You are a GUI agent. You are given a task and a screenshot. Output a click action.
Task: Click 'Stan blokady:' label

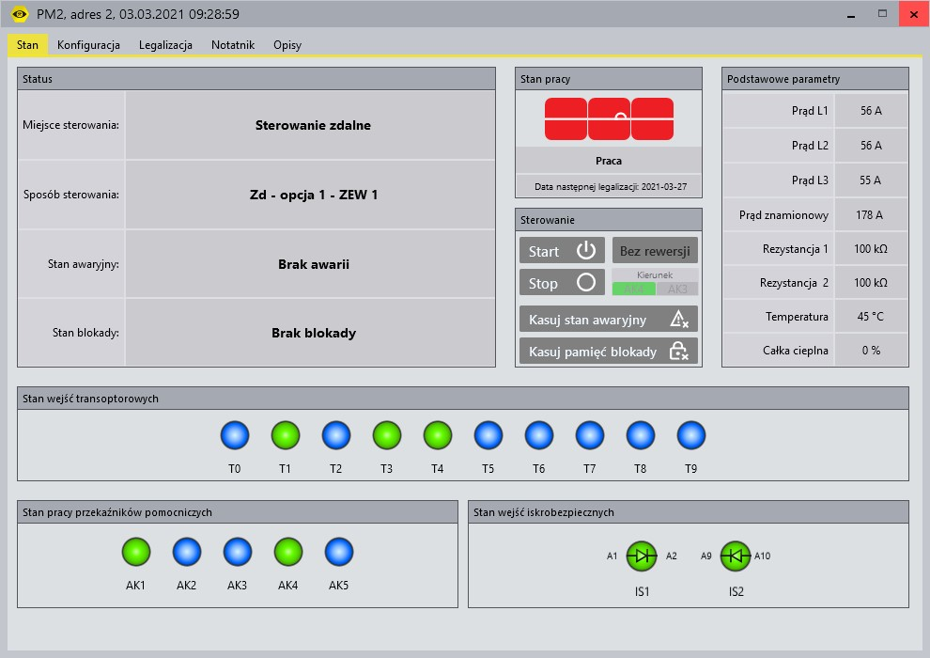tap(86, 333)
